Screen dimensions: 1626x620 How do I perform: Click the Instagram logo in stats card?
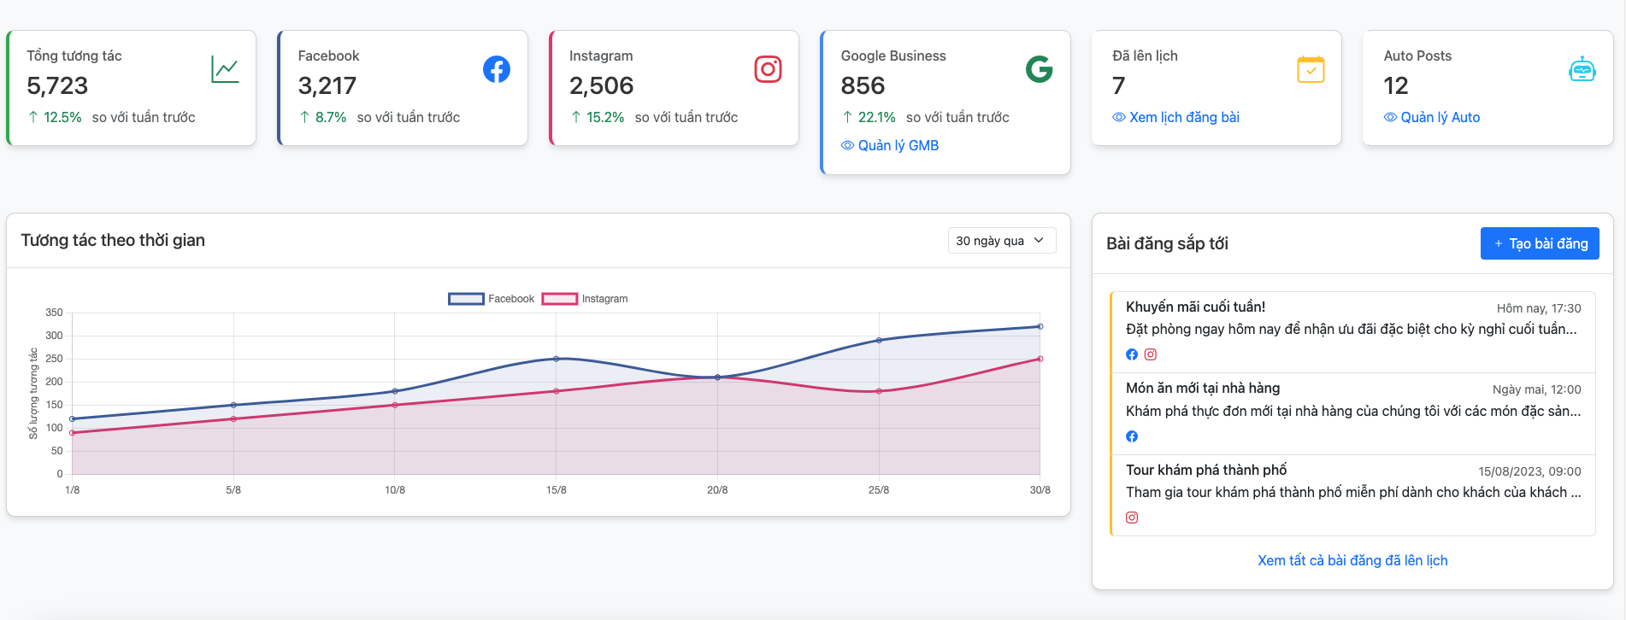pos(768,69)
